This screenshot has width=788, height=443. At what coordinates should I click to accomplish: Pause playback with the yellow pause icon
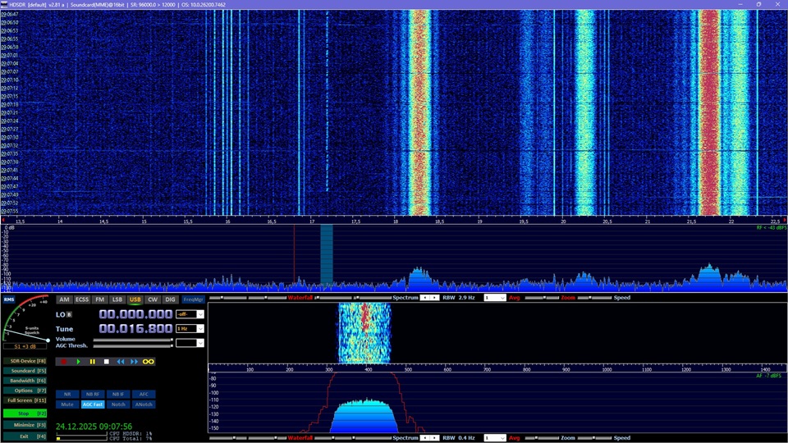tap(92, 361)
